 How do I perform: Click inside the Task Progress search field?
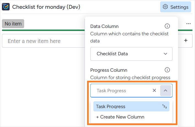(x=121, y=91)
